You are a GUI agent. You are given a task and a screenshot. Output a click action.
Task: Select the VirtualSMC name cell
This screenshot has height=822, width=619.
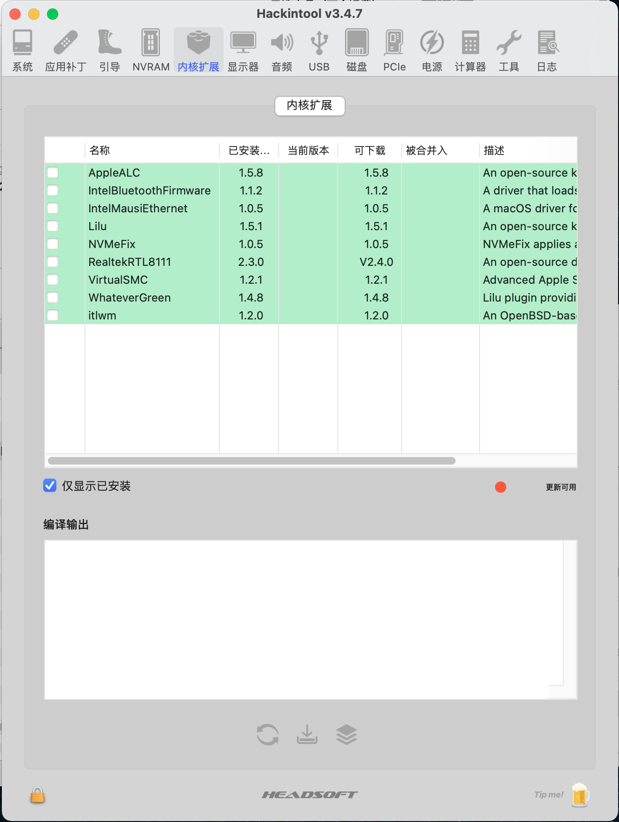pyautogui.click(x=152, y=279)
